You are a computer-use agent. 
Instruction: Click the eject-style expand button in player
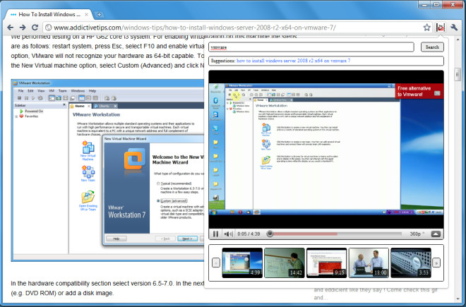coord(436,234)
